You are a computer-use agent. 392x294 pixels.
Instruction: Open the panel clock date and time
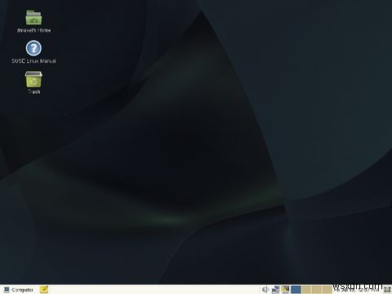[357, 290]
